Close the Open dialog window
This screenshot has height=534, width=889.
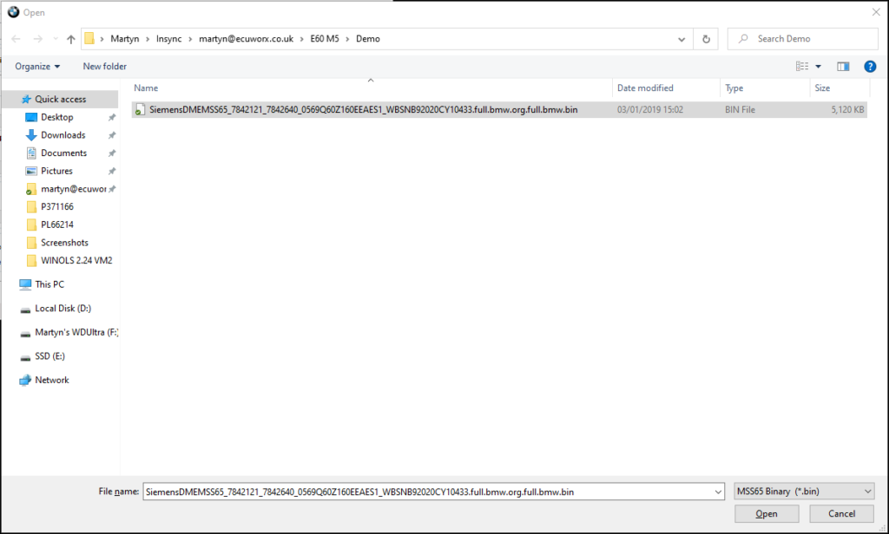click(876, 12)
